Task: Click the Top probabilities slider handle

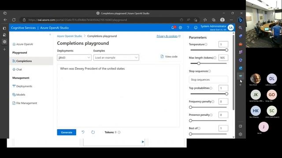Action: [226, 94]
